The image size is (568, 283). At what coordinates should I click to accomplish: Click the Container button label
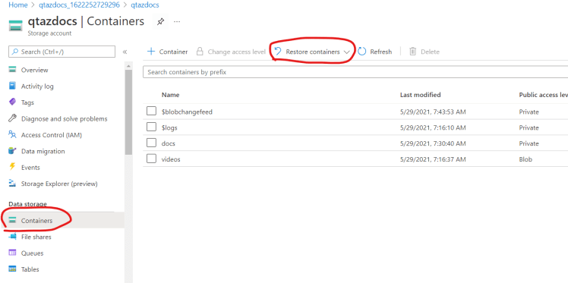click(174, 52)
